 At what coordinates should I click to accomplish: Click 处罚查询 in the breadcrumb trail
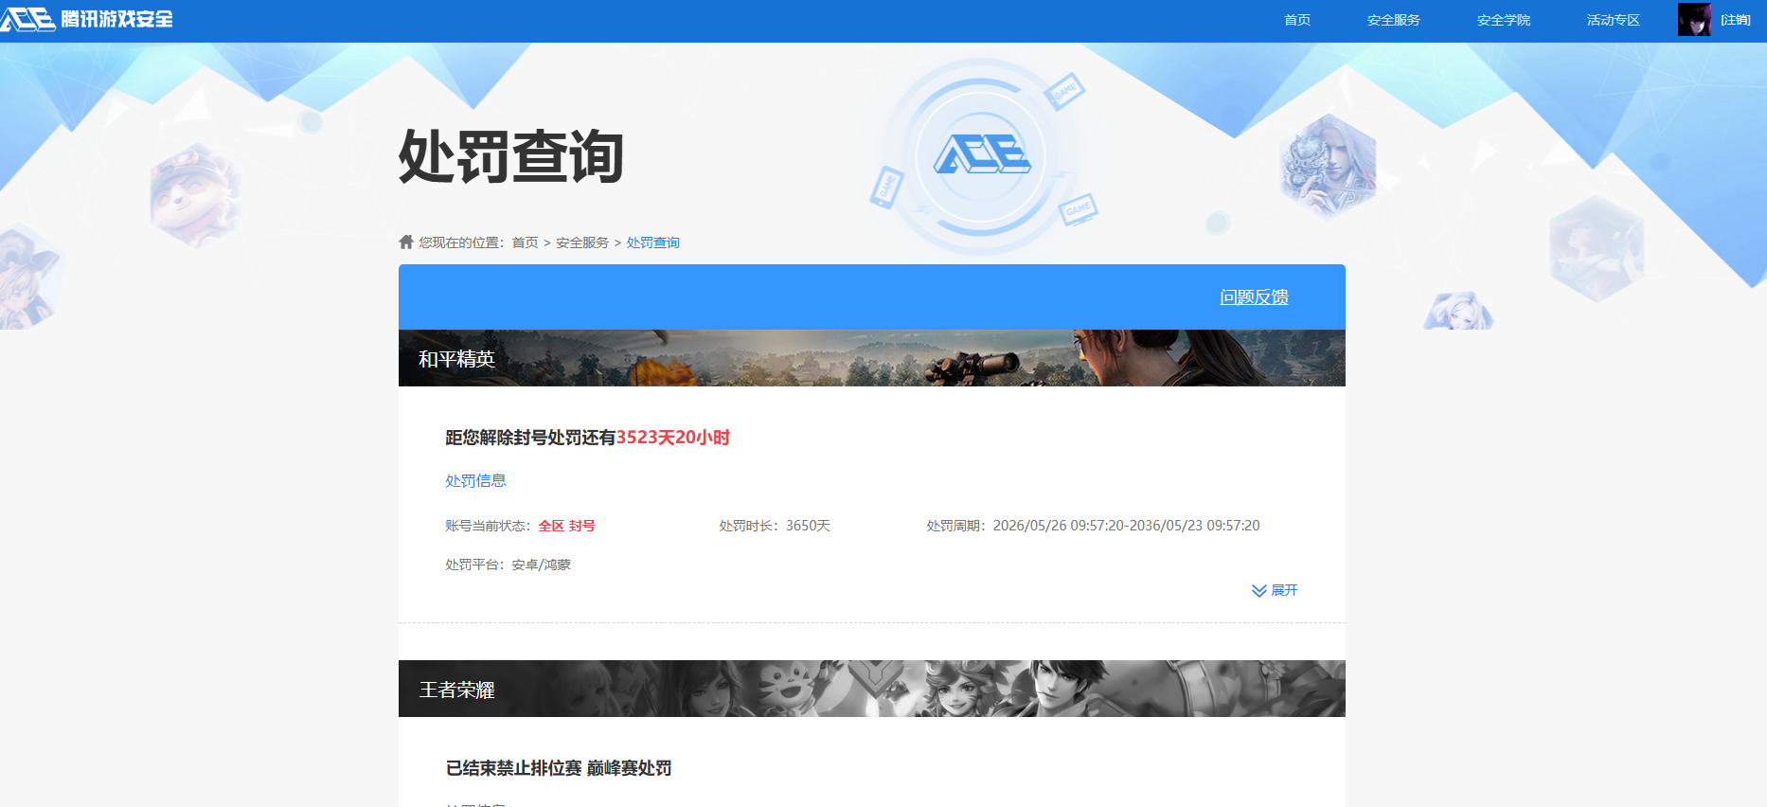coord(653,242)
